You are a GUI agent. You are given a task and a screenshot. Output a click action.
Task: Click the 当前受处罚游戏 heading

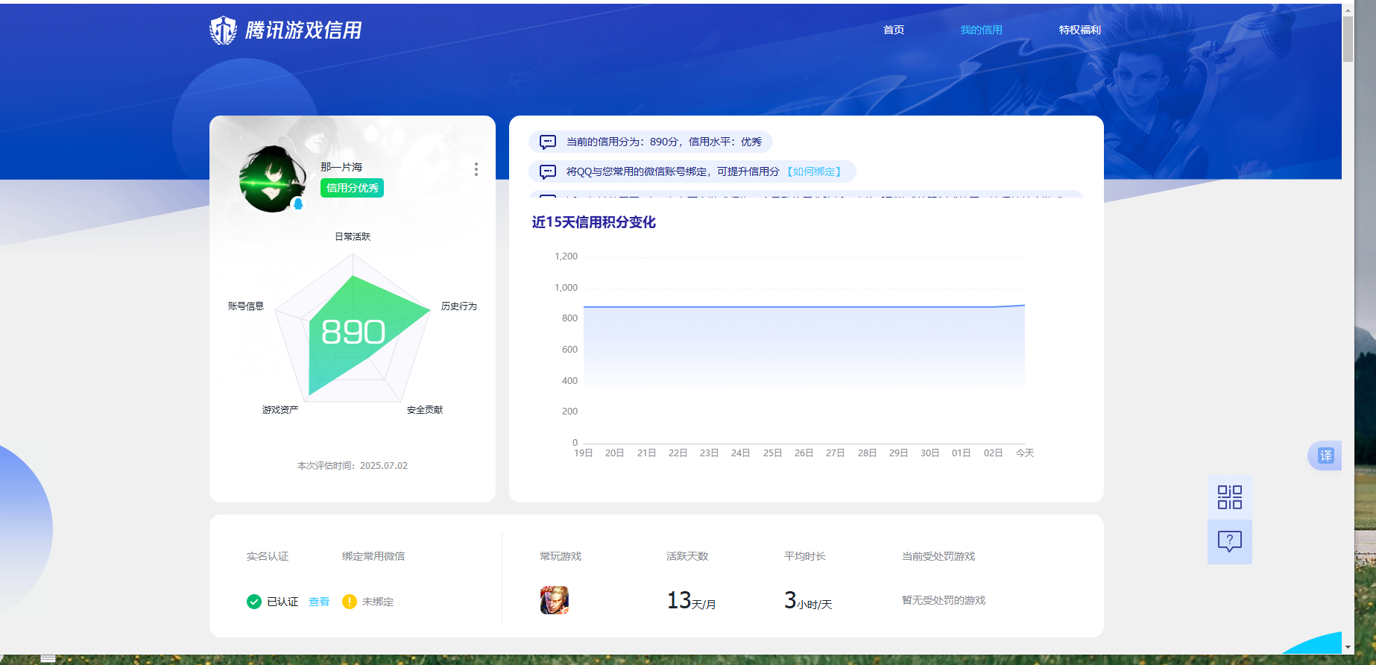938,556
